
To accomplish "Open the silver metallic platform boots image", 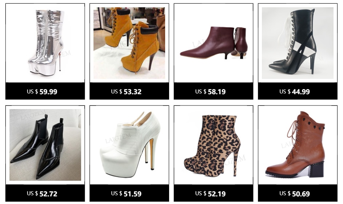I will click(x=45, y=43).
